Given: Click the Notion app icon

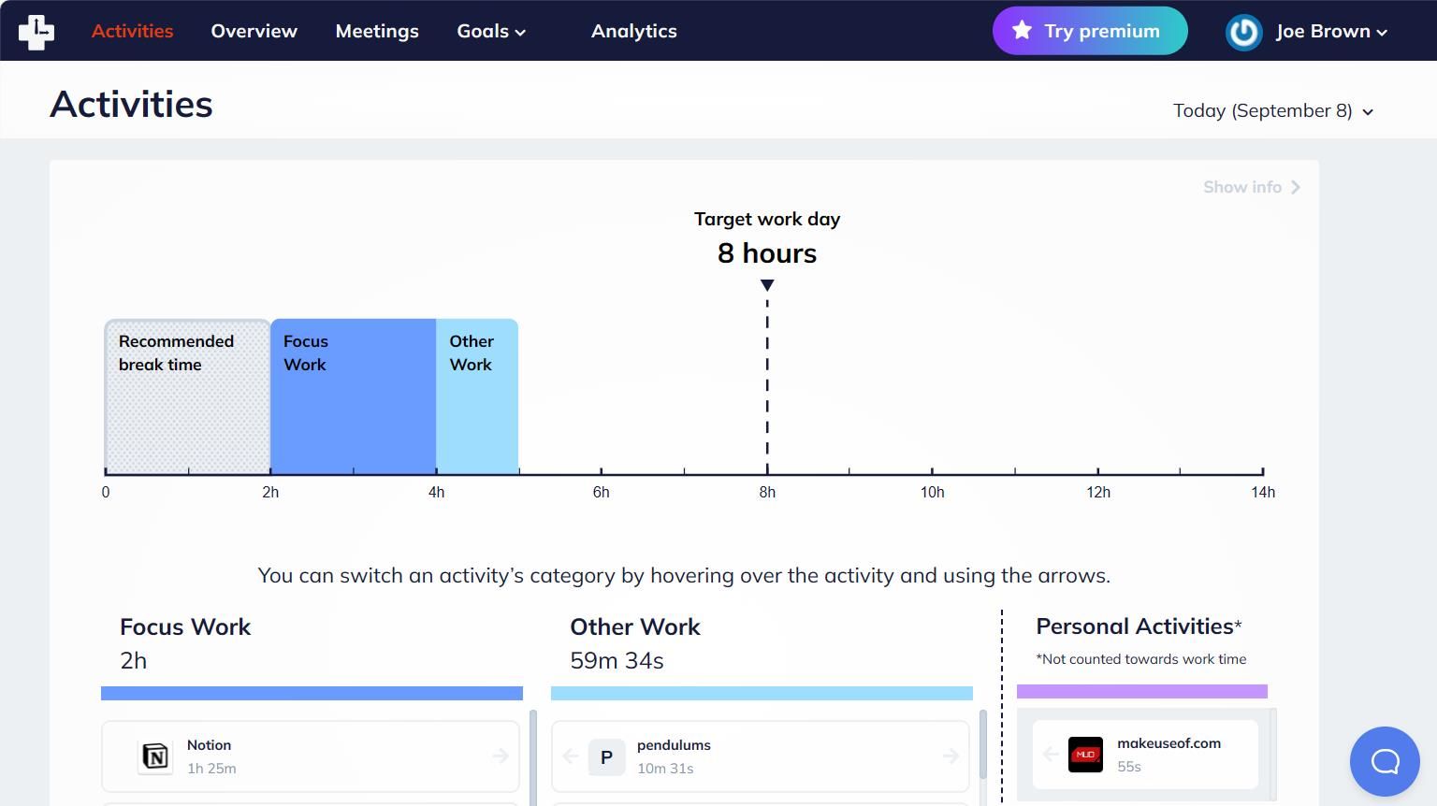Looking at the screenshot, I should click(155, 756).
